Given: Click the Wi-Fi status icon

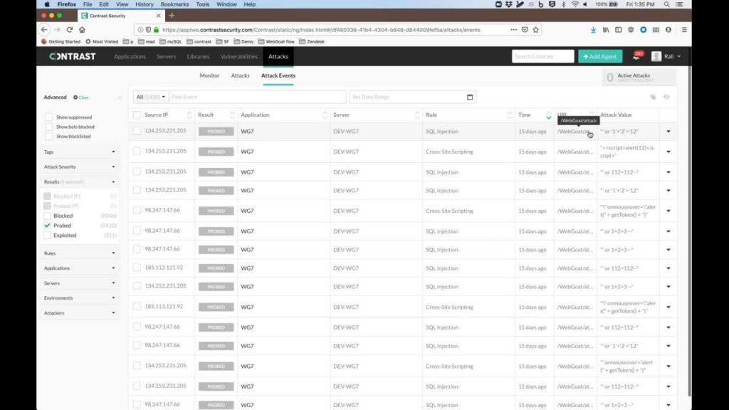Looking at the screenshot, I should (x=575, y=4).
